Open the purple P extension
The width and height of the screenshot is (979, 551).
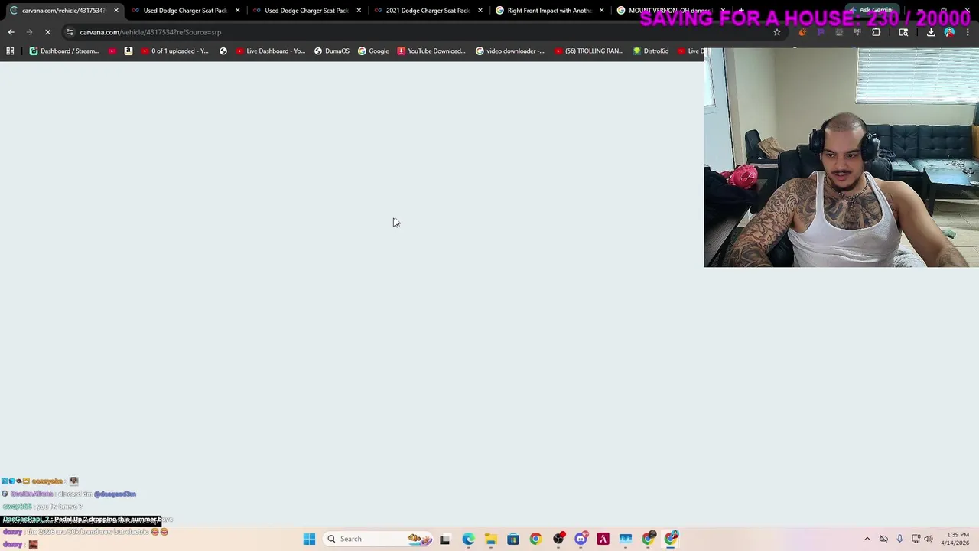(821, 32)
